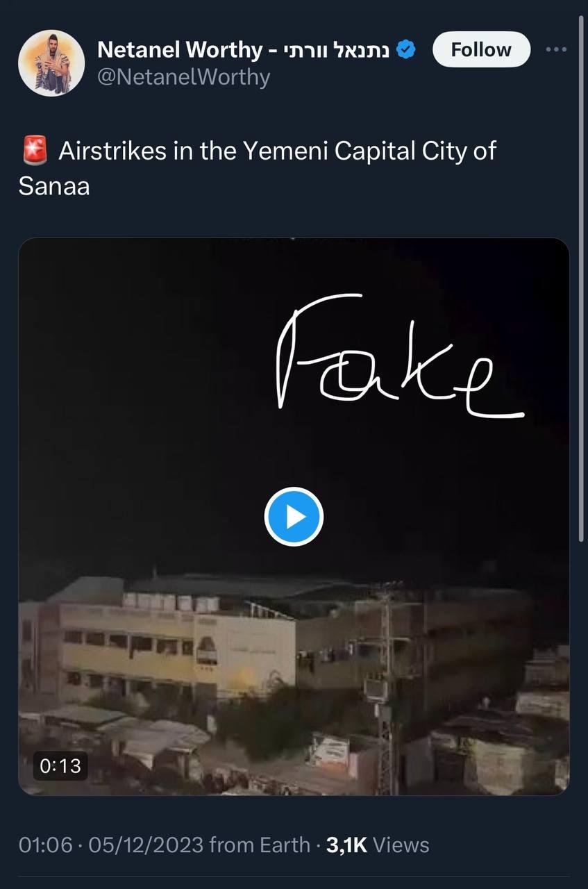Open the three-dot more options menu
Image resolution: width=588 pixels, height=889 pixels.
(x=556, y=50)
